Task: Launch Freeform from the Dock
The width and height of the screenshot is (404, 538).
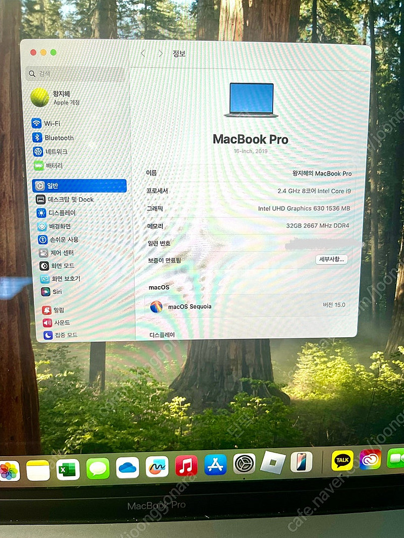Action: (157, 466)
